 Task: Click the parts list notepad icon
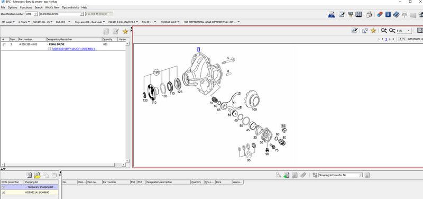click(116, 31)
